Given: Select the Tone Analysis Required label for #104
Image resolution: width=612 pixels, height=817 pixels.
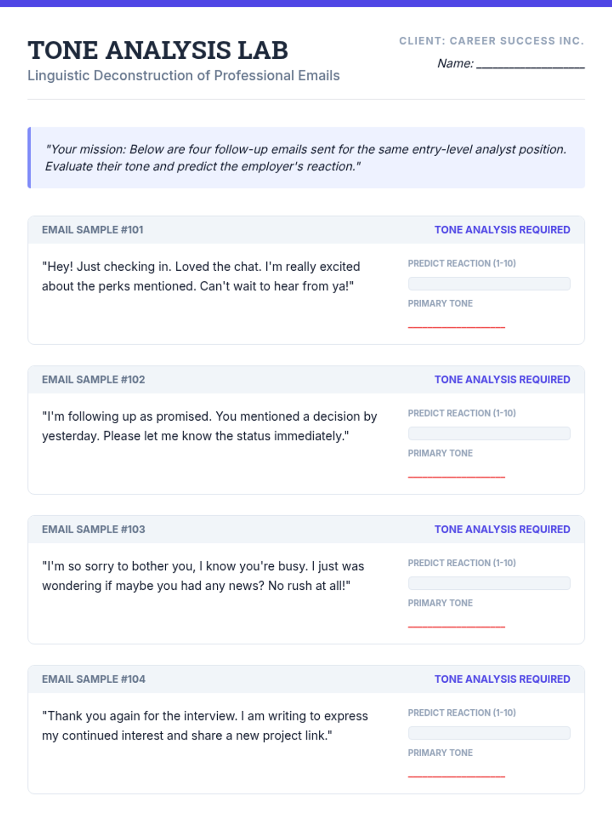Looking at the screenshot, I should click(x=502, y=679).
